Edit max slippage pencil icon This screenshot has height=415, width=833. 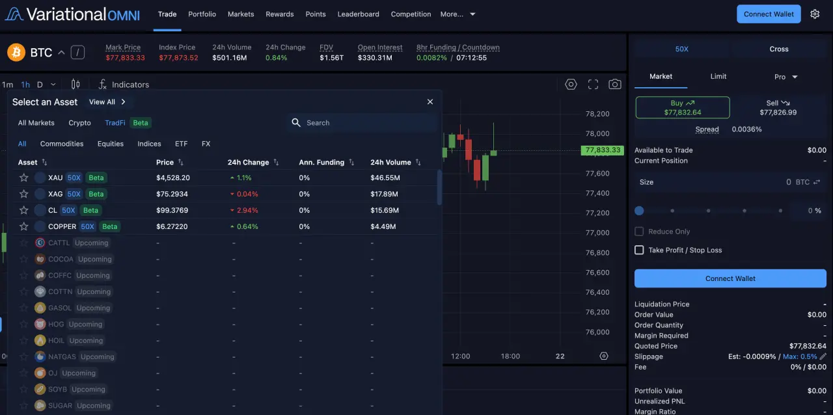tap(823, 356)
